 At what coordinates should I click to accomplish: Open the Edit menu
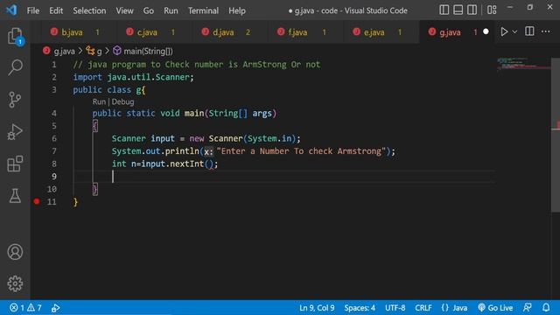point(56,10)
